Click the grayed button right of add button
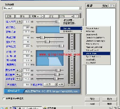Viewport: 120px width, 109px height. tap(112, 6)
